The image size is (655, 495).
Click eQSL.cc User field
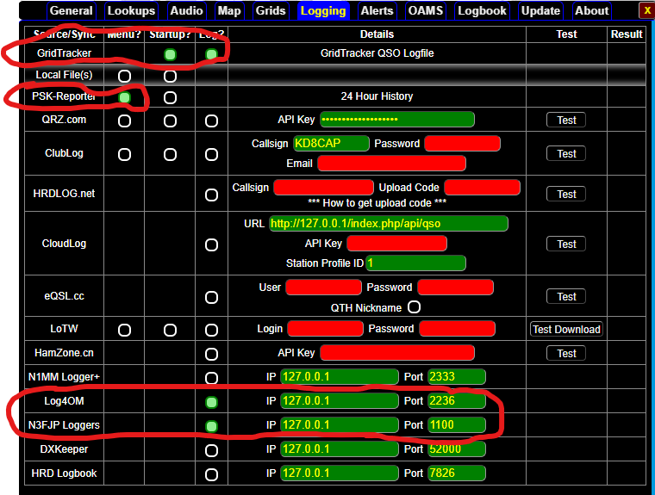click(324, 288)
